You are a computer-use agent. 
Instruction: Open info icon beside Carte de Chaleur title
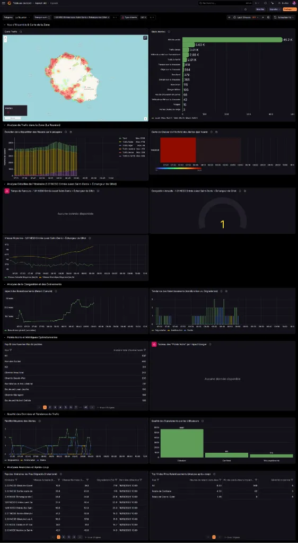tap(212, 132)
